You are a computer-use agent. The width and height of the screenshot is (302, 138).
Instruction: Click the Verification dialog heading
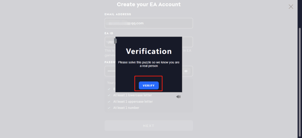(x=149, y=51)
